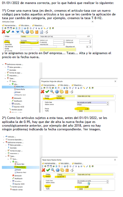Click clipboard icon in Proyectos Hoja de cálculo

(67, 92)
